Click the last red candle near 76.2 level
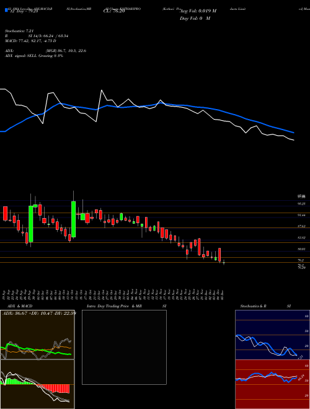This screenshot has width=310, height=409. pos(219,255)
